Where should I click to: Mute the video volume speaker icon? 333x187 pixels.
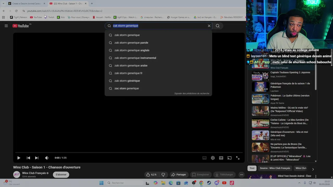tap(47, 158)
